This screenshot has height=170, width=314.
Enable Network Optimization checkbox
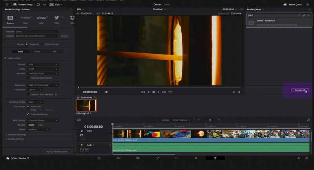(28, 78)
